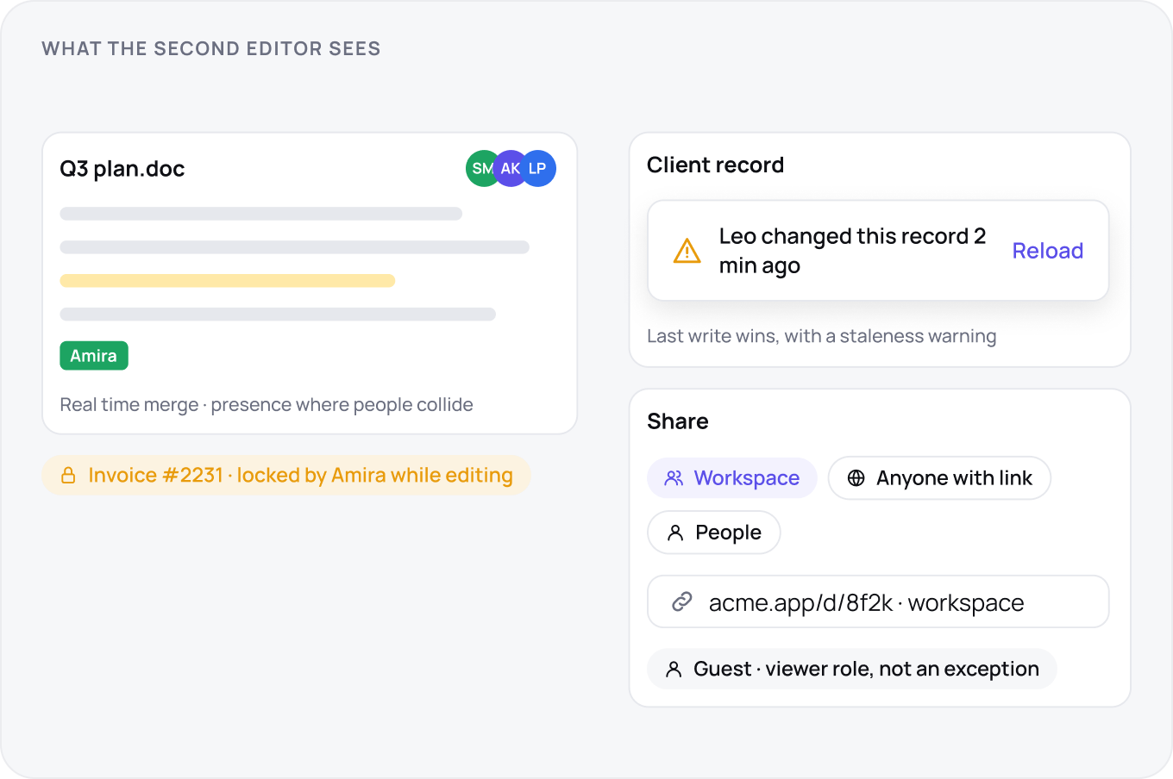Viewport: 1173px width, 779px height.
Task: Click the Client record heading
Action: click(x=715, y=165)
